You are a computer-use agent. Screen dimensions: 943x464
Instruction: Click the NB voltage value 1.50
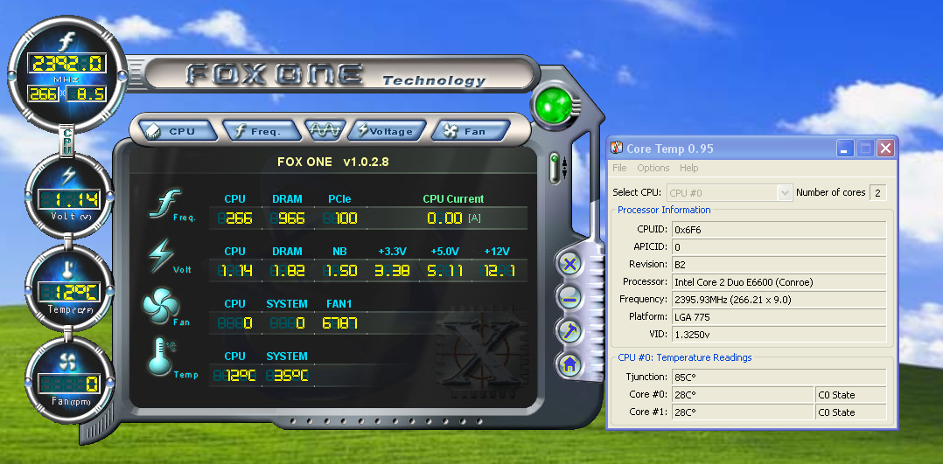(340, 271)
